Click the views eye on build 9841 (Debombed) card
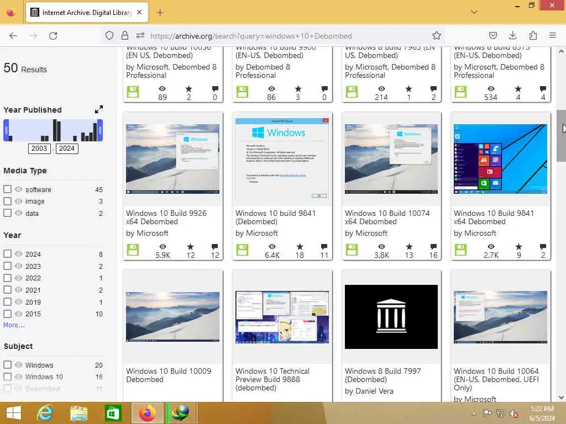This screenshot has height=424, width=566. [272, 247]
